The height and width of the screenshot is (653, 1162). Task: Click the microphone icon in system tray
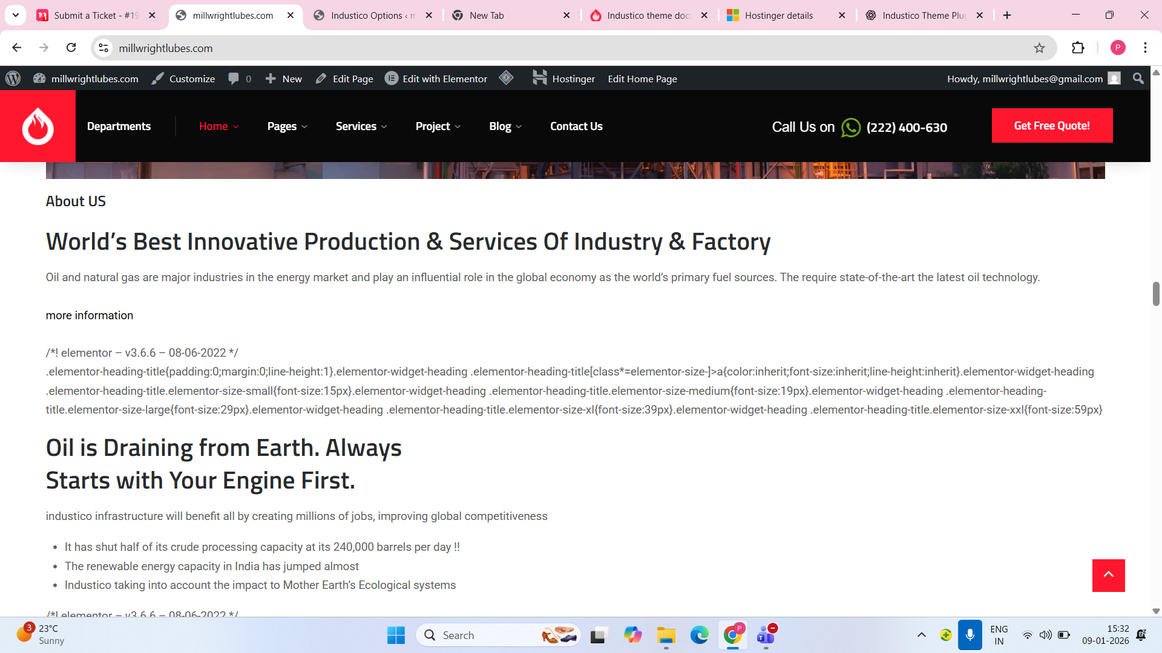[970, 635]
